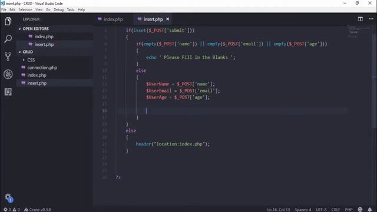The image size is (377, 212).
Task: Click the PHP icon on index.php tab
Action: 100,19
